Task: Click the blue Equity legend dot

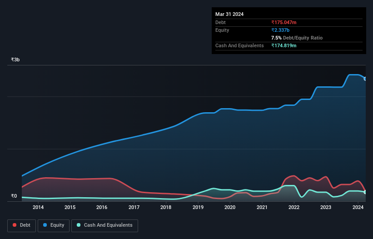Action: [x=45, y=225]
